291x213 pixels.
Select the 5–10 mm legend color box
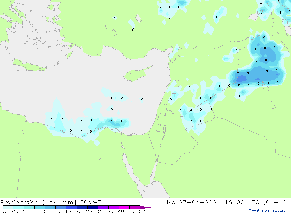pyautogui.click(x=50, y=207)
